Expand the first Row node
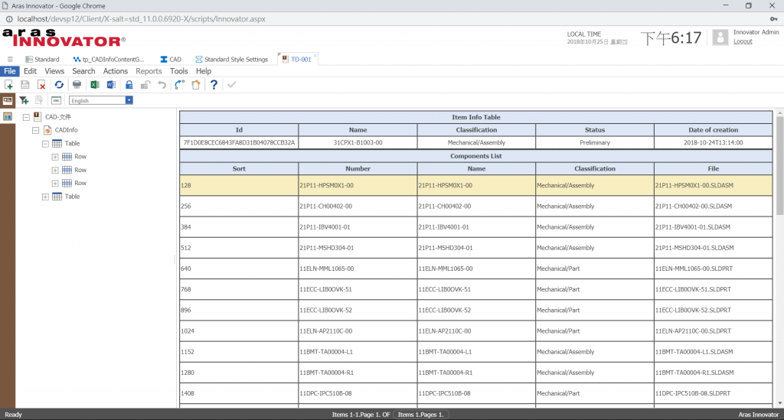The image size is (784, 420). (55, 157)
